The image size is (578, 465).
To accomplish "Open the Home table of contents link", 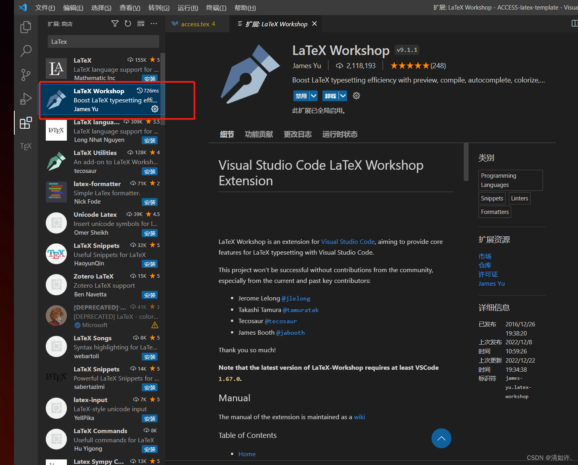I will click(247, 454).
